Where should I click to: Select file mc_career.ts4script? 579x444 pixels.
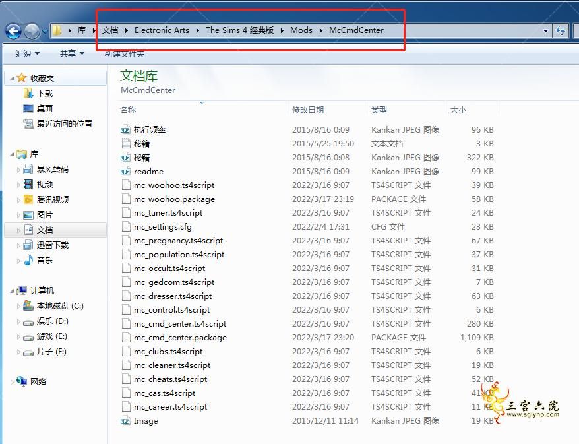pos(170,406)
